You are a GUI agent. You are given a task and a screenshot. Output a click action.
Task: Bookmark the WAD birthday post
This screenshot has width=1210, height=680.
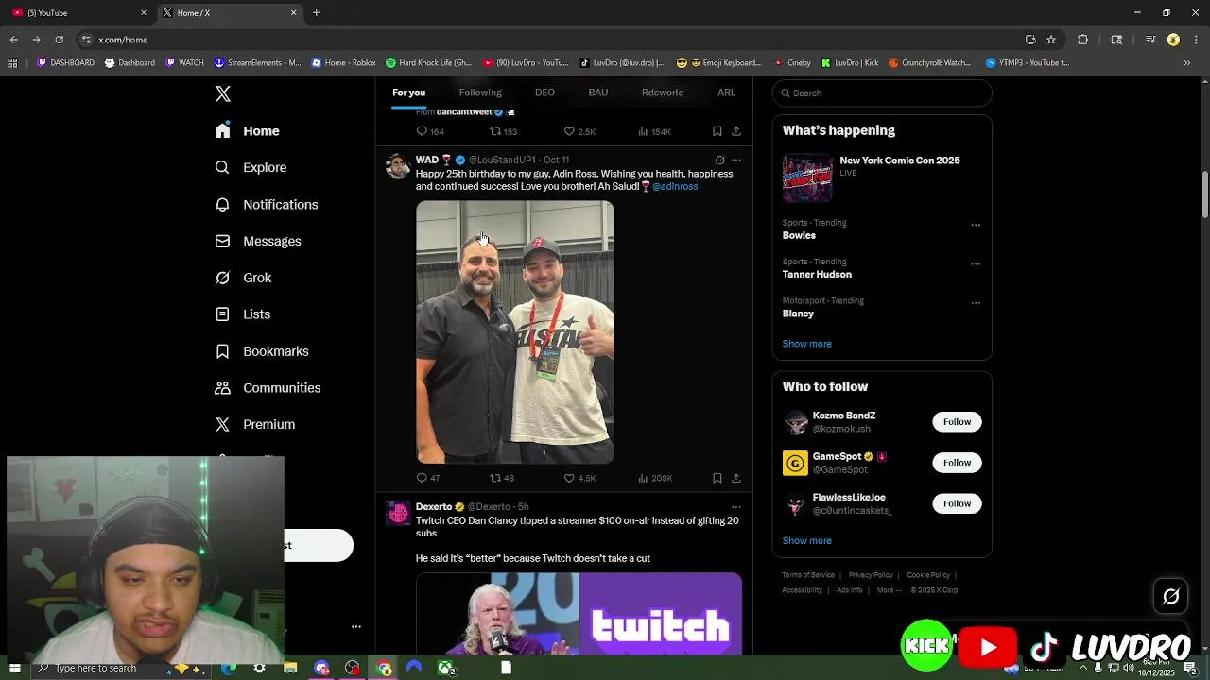pyautogui.click(x=717, y=478)
